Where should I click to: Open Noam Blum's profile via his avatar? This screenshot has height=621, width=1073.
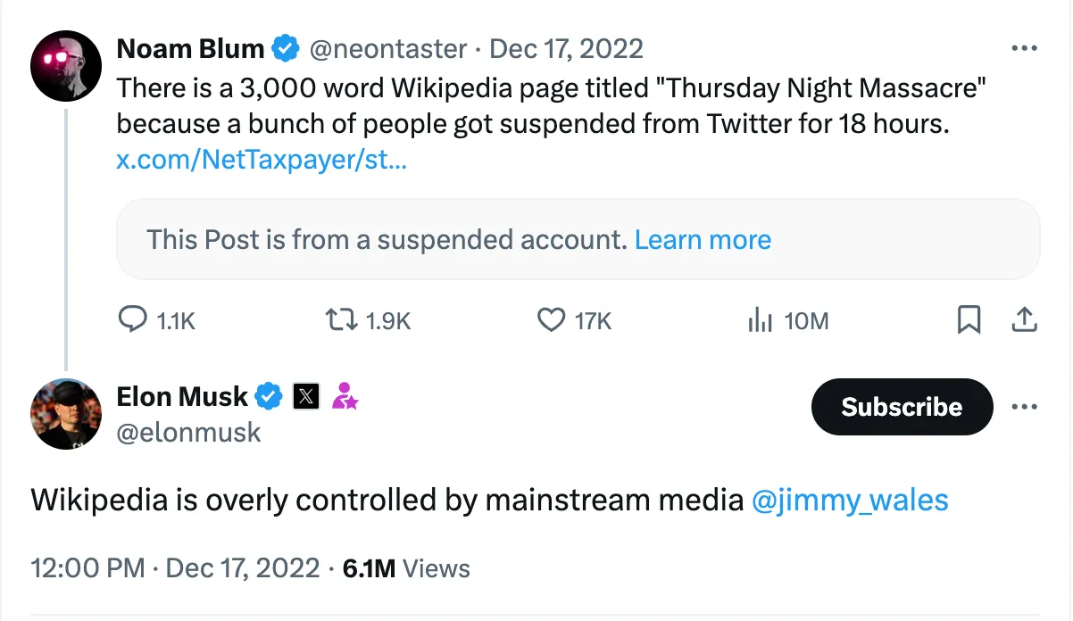[65, 64]
